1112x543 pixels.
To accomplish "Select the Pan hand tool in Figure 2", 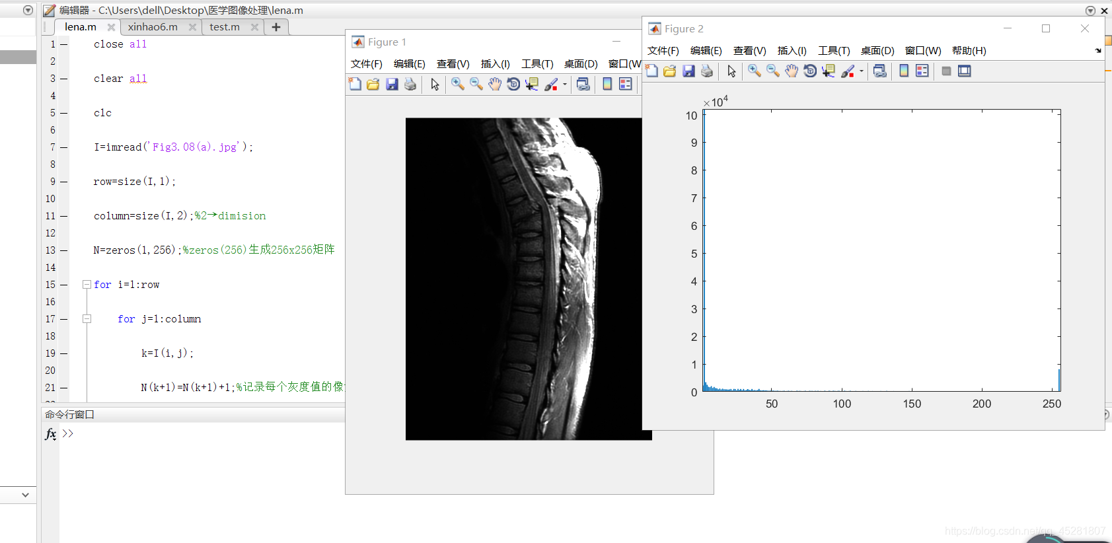I will coord(791,71).
